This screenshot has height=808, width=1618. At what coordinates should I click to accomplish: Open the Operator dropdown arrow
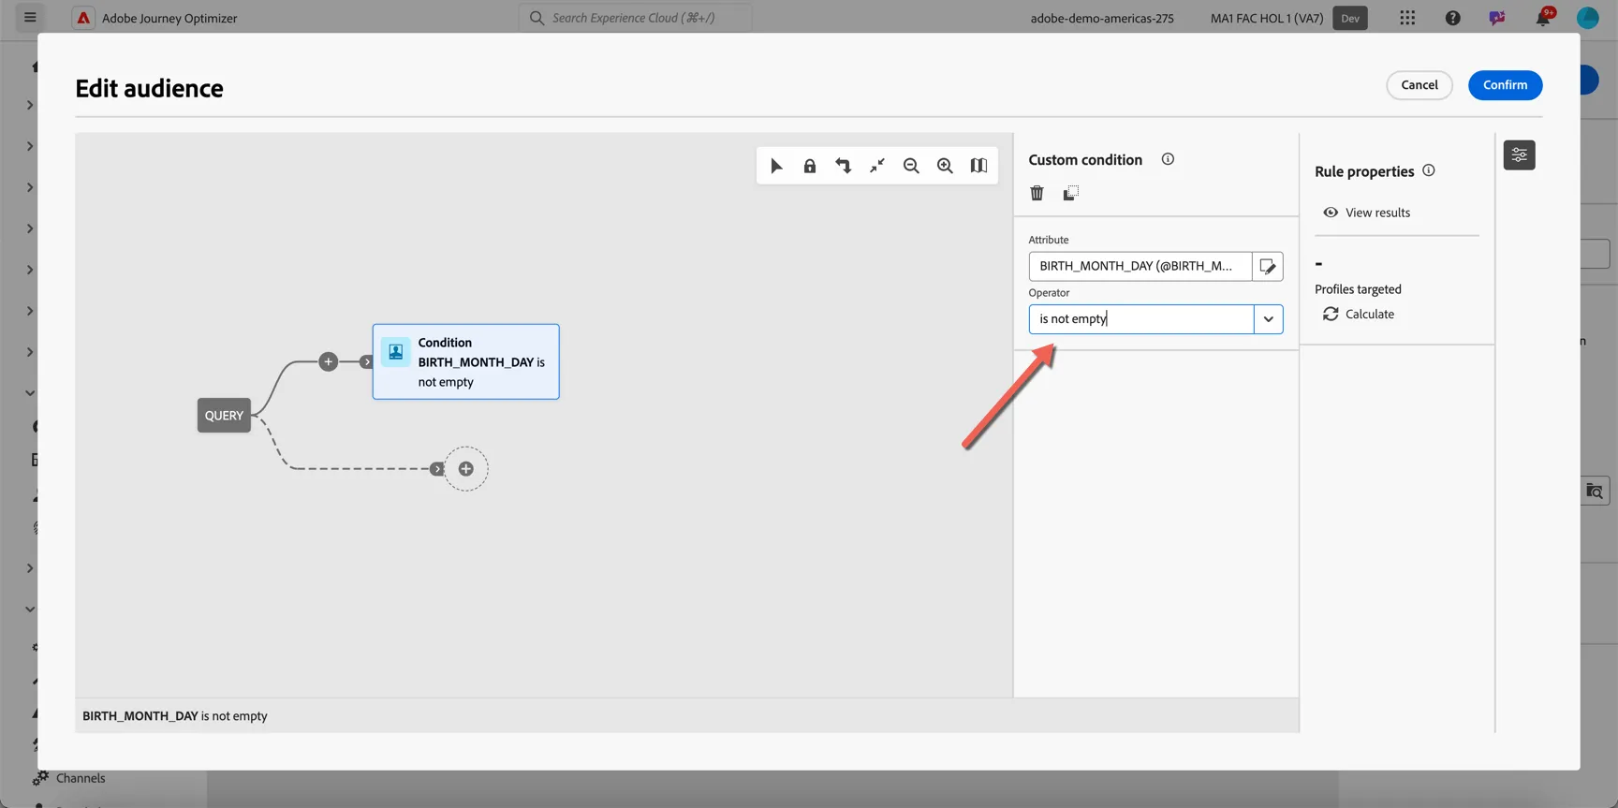tap(1268, 319)
